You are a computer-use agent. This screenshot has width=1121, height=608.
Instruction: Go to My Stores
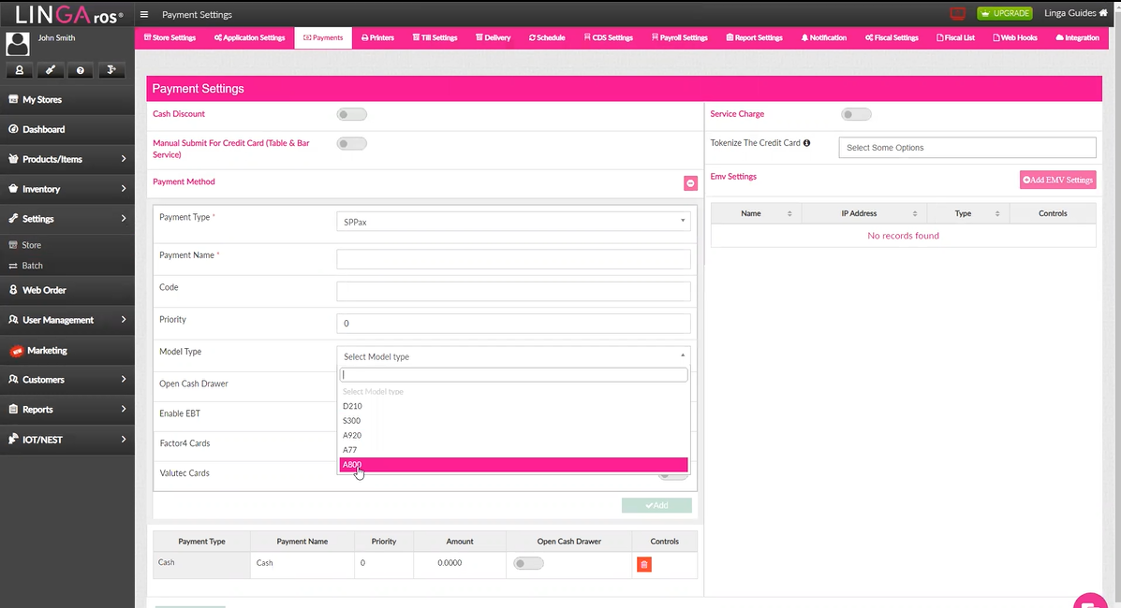point(67,100)
